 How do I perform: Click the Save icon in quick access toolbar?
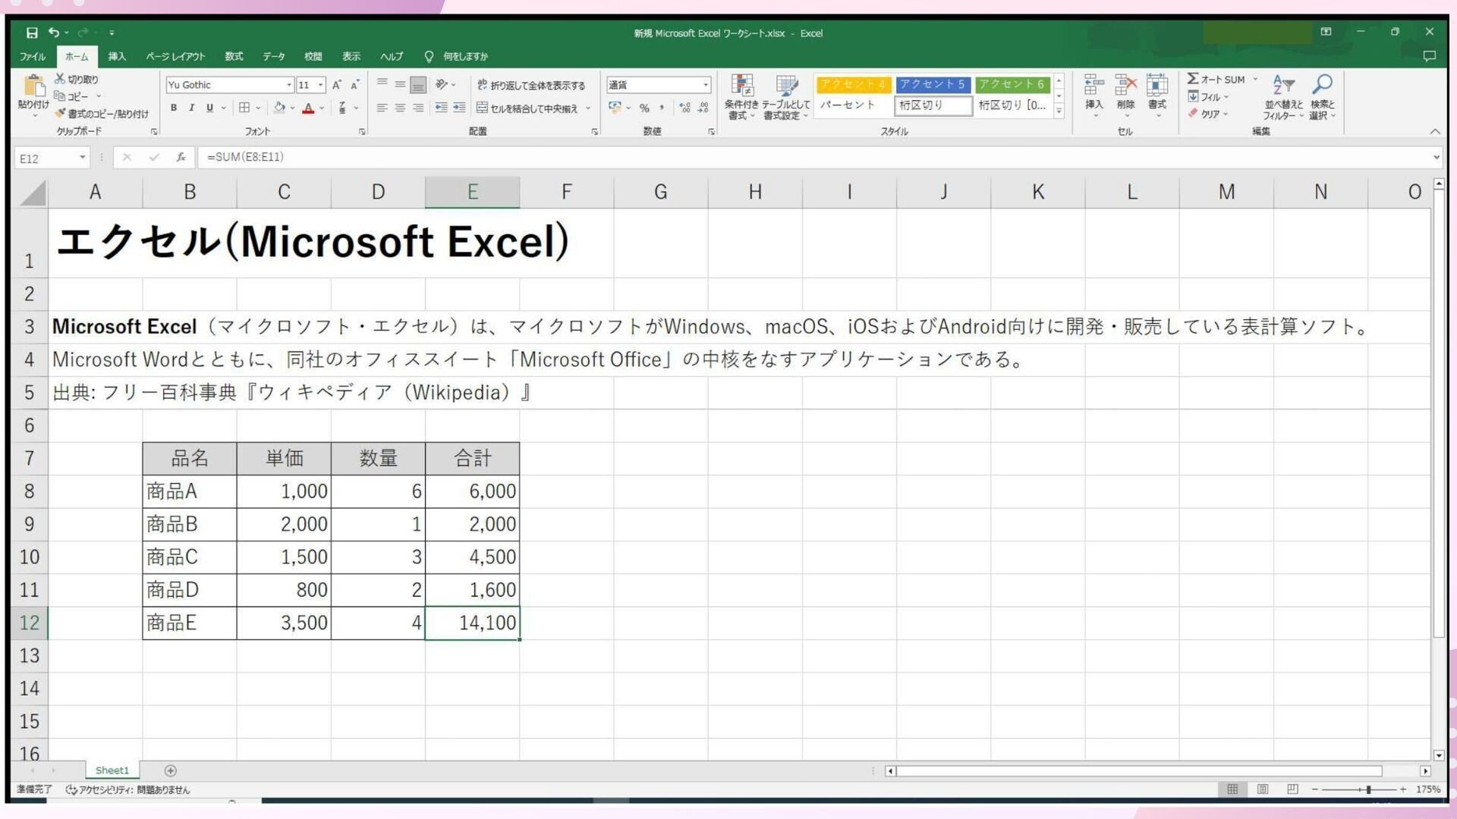coord(32,33)
